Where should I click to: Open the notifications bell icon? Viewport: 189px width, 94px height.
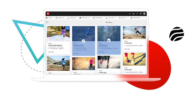[x=141, y=14]
